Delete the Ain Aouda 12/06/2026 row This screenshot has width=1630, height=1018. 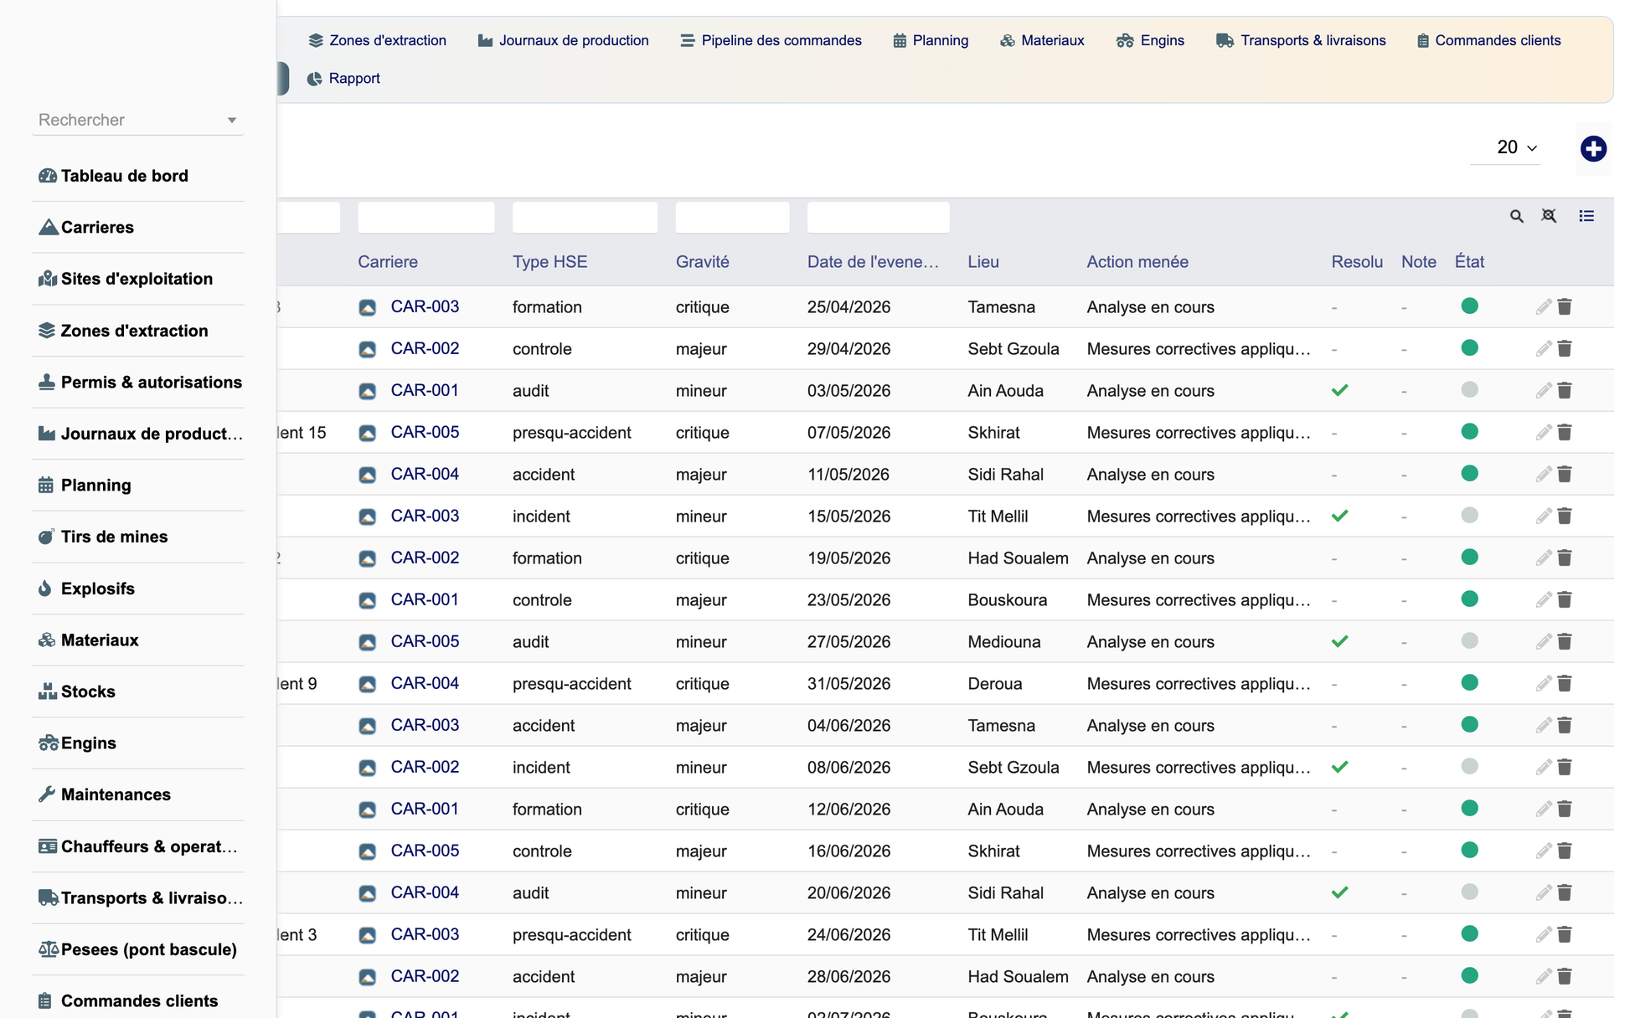click(x=1565, y=809)
